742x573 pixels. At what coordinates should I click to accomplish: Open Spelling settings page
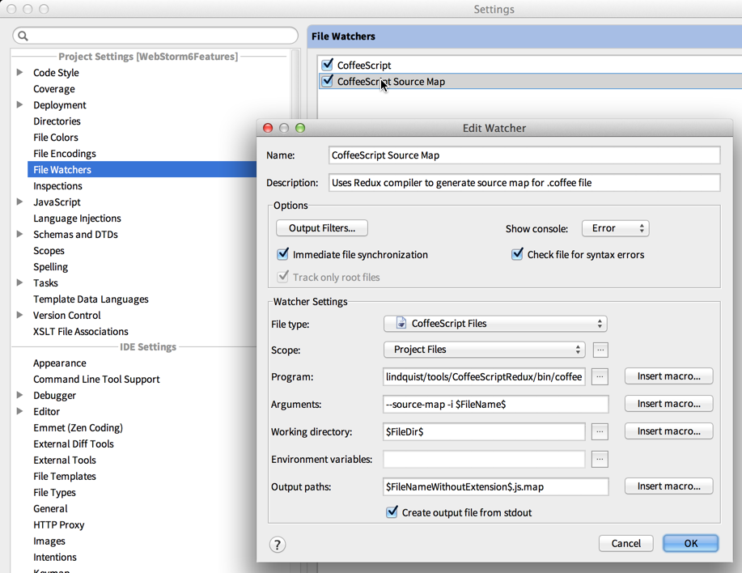click(51, 267)
